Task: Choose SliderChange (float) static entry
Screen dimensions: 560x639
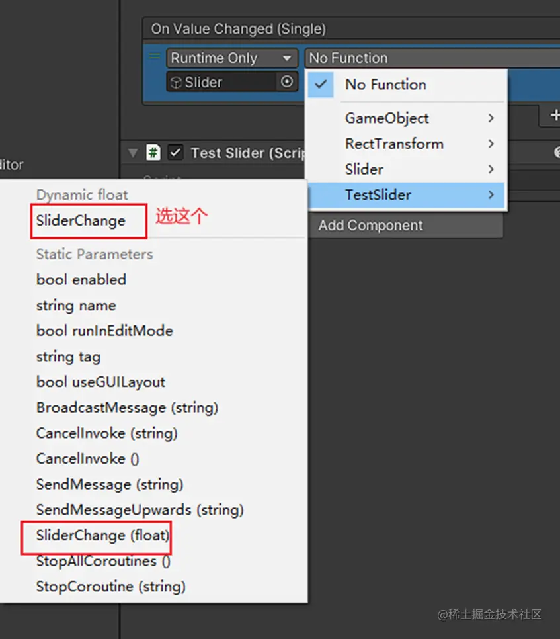Action: pyautogui.click(x=102, y=536)
